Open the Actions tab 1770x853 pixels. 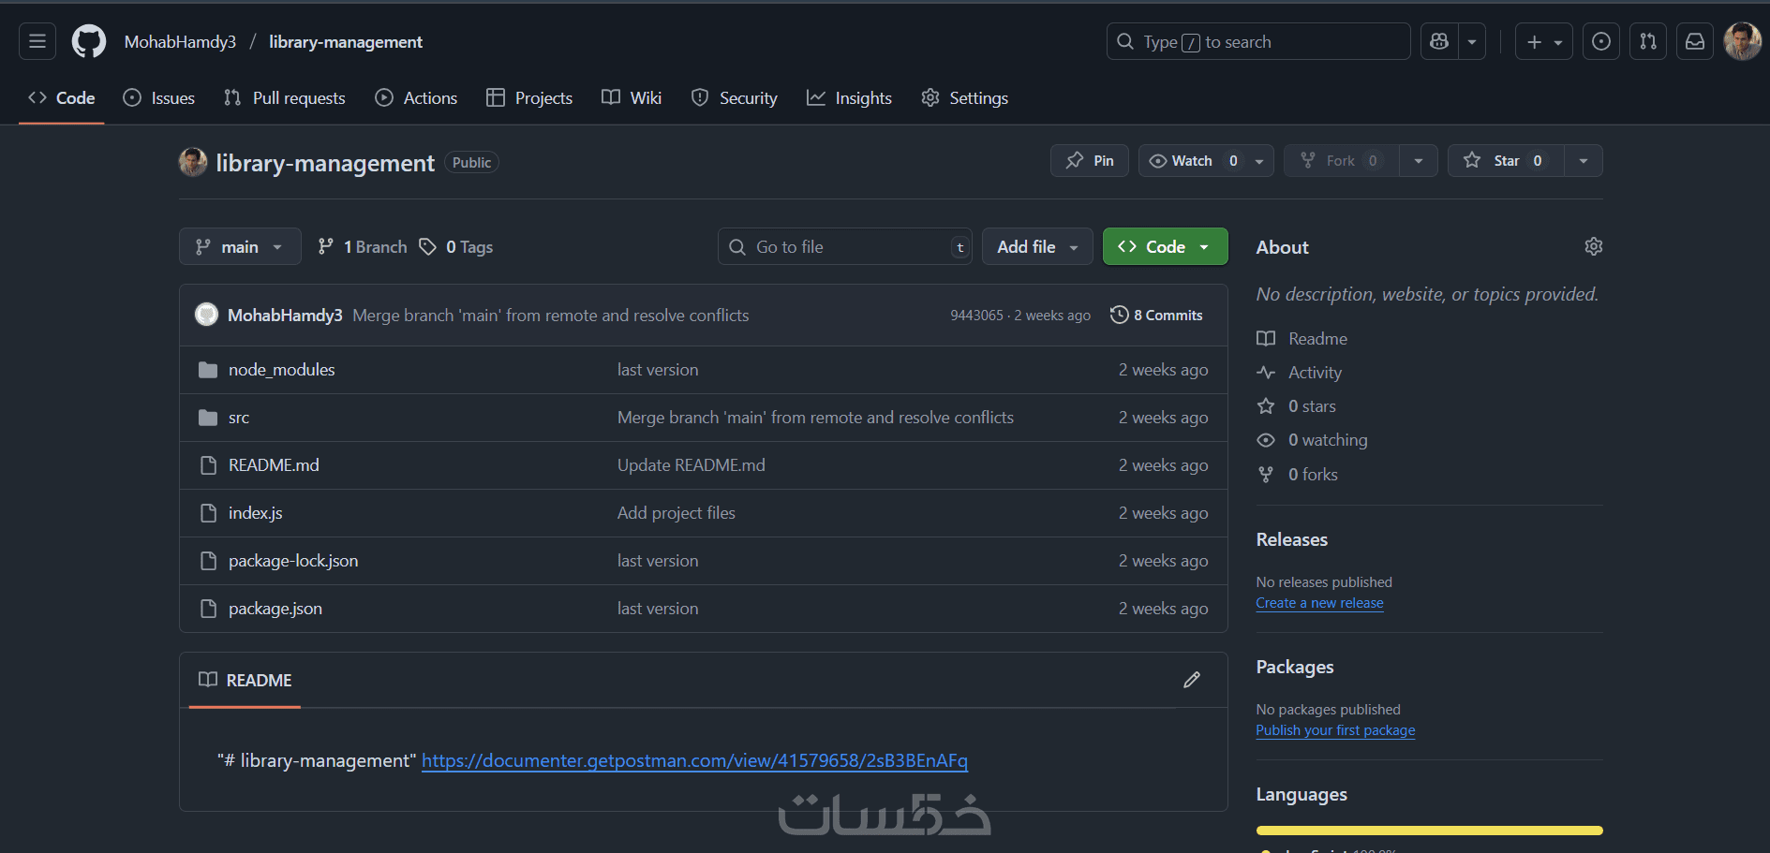[x=416, y=98]
